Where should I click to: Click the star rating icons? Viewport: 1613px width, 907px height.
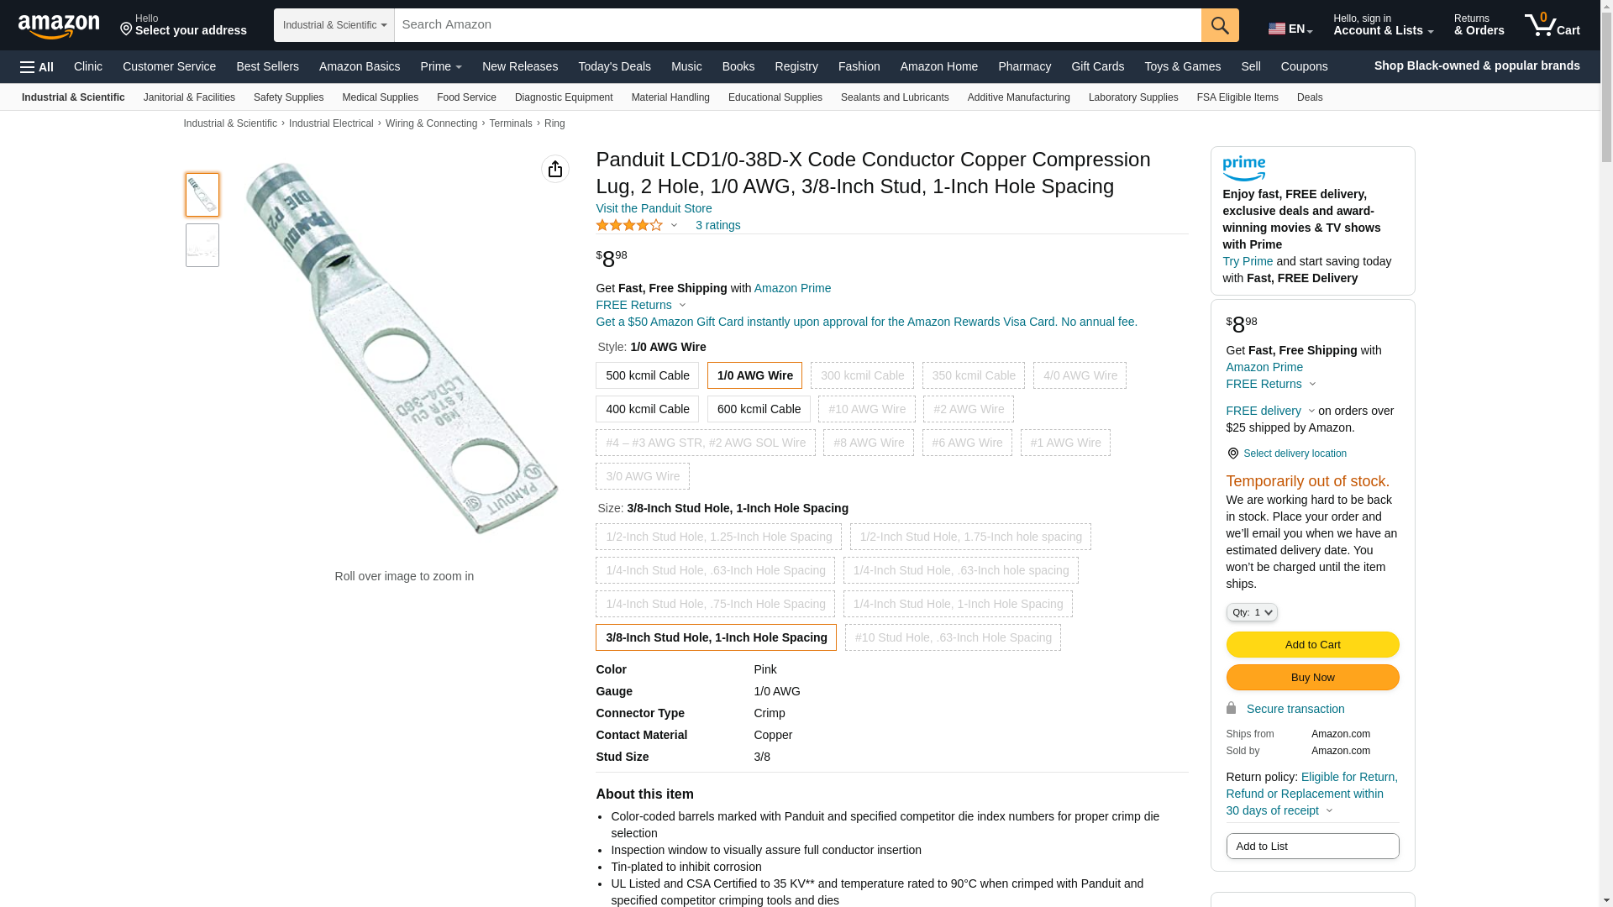point(629,225)
